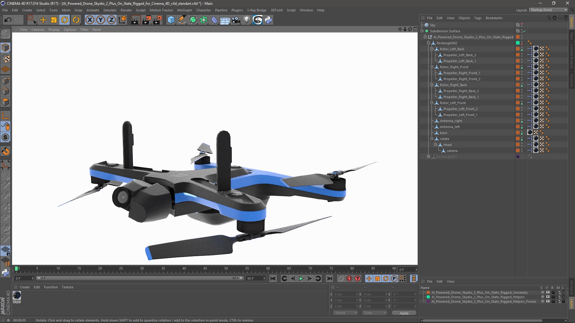This screenshot has height=323, width=575.
Task: Open material manager Texture menu
Action: 67,287
